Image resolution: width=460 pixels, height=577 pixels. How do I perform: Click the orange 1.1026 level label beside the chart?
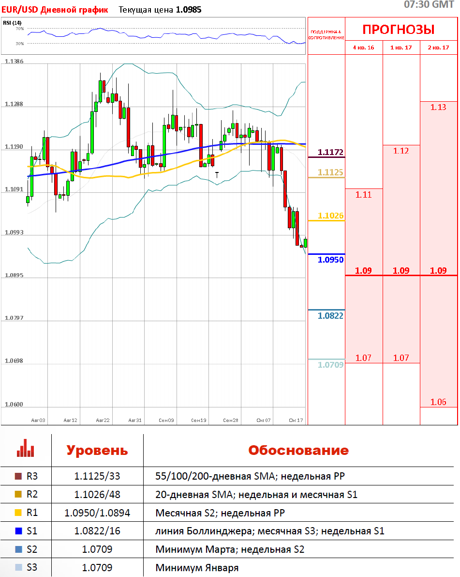330,216
